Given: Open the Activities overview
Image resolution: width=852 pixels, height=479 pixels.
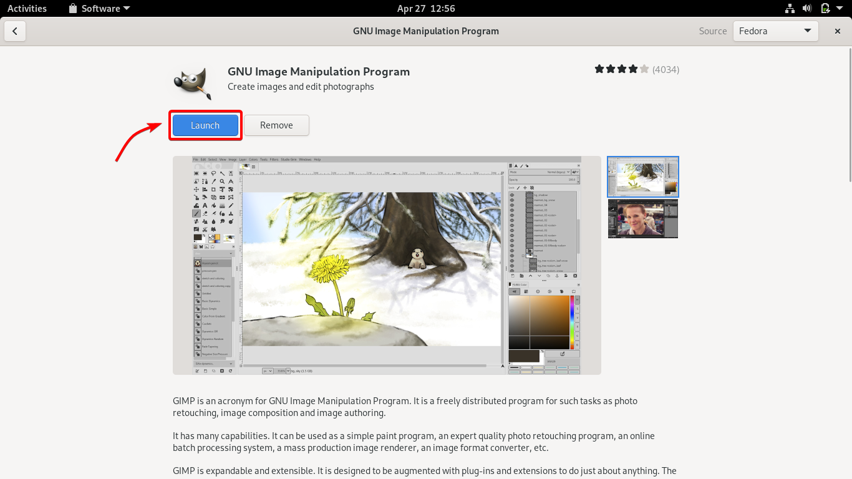Looking at the screenshot, I should 27,8.
